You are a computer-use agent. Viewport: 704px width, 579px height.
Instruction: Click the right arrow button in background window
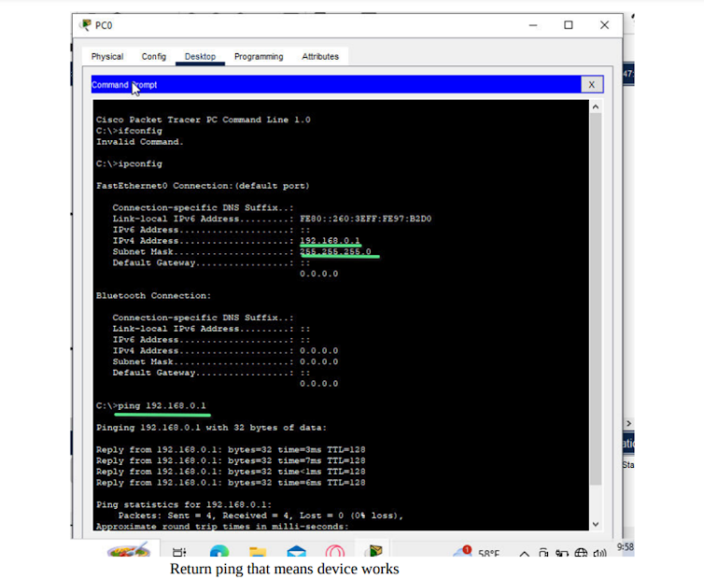coord(628,424)
